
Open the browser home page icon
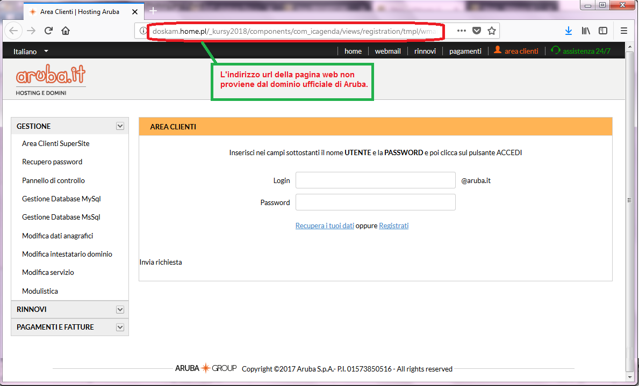(x=66, y=31)
